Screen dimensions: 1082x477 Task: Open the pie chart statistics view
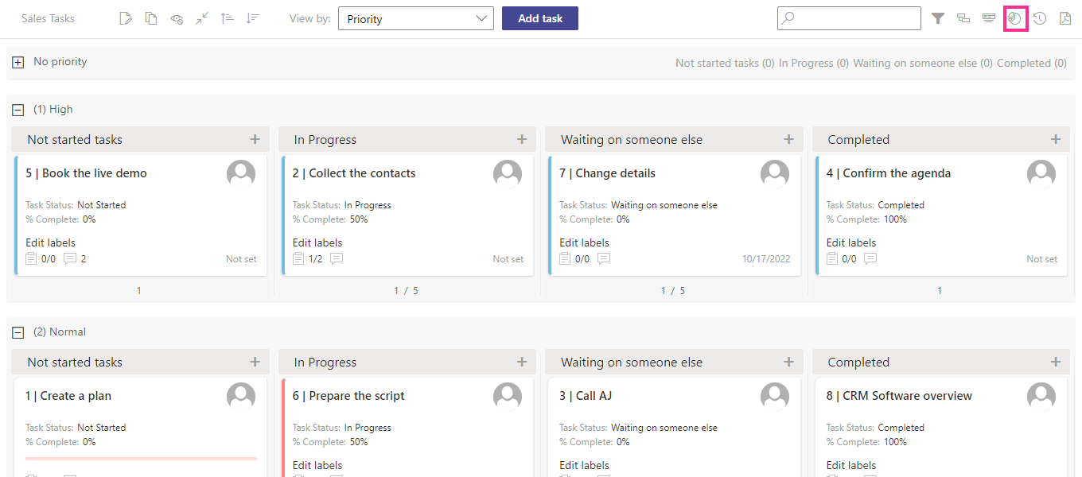(1014, 17)
